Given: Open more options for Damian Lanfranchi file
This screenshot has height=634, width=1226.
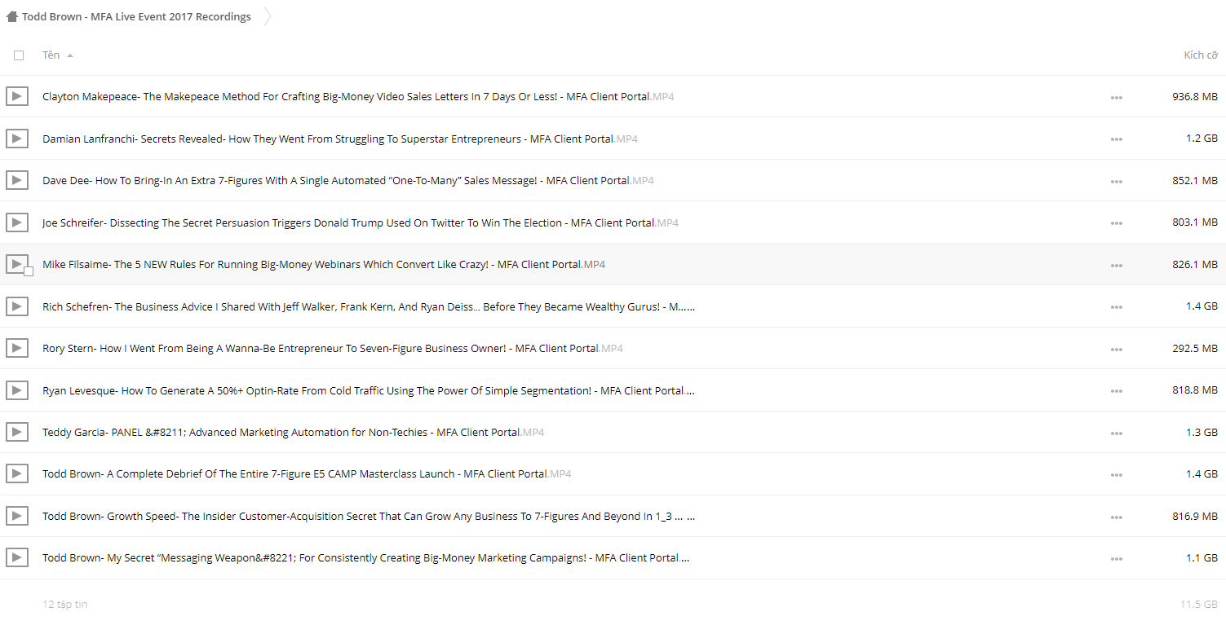Looking at the screenshot, I should point(1116,139).
